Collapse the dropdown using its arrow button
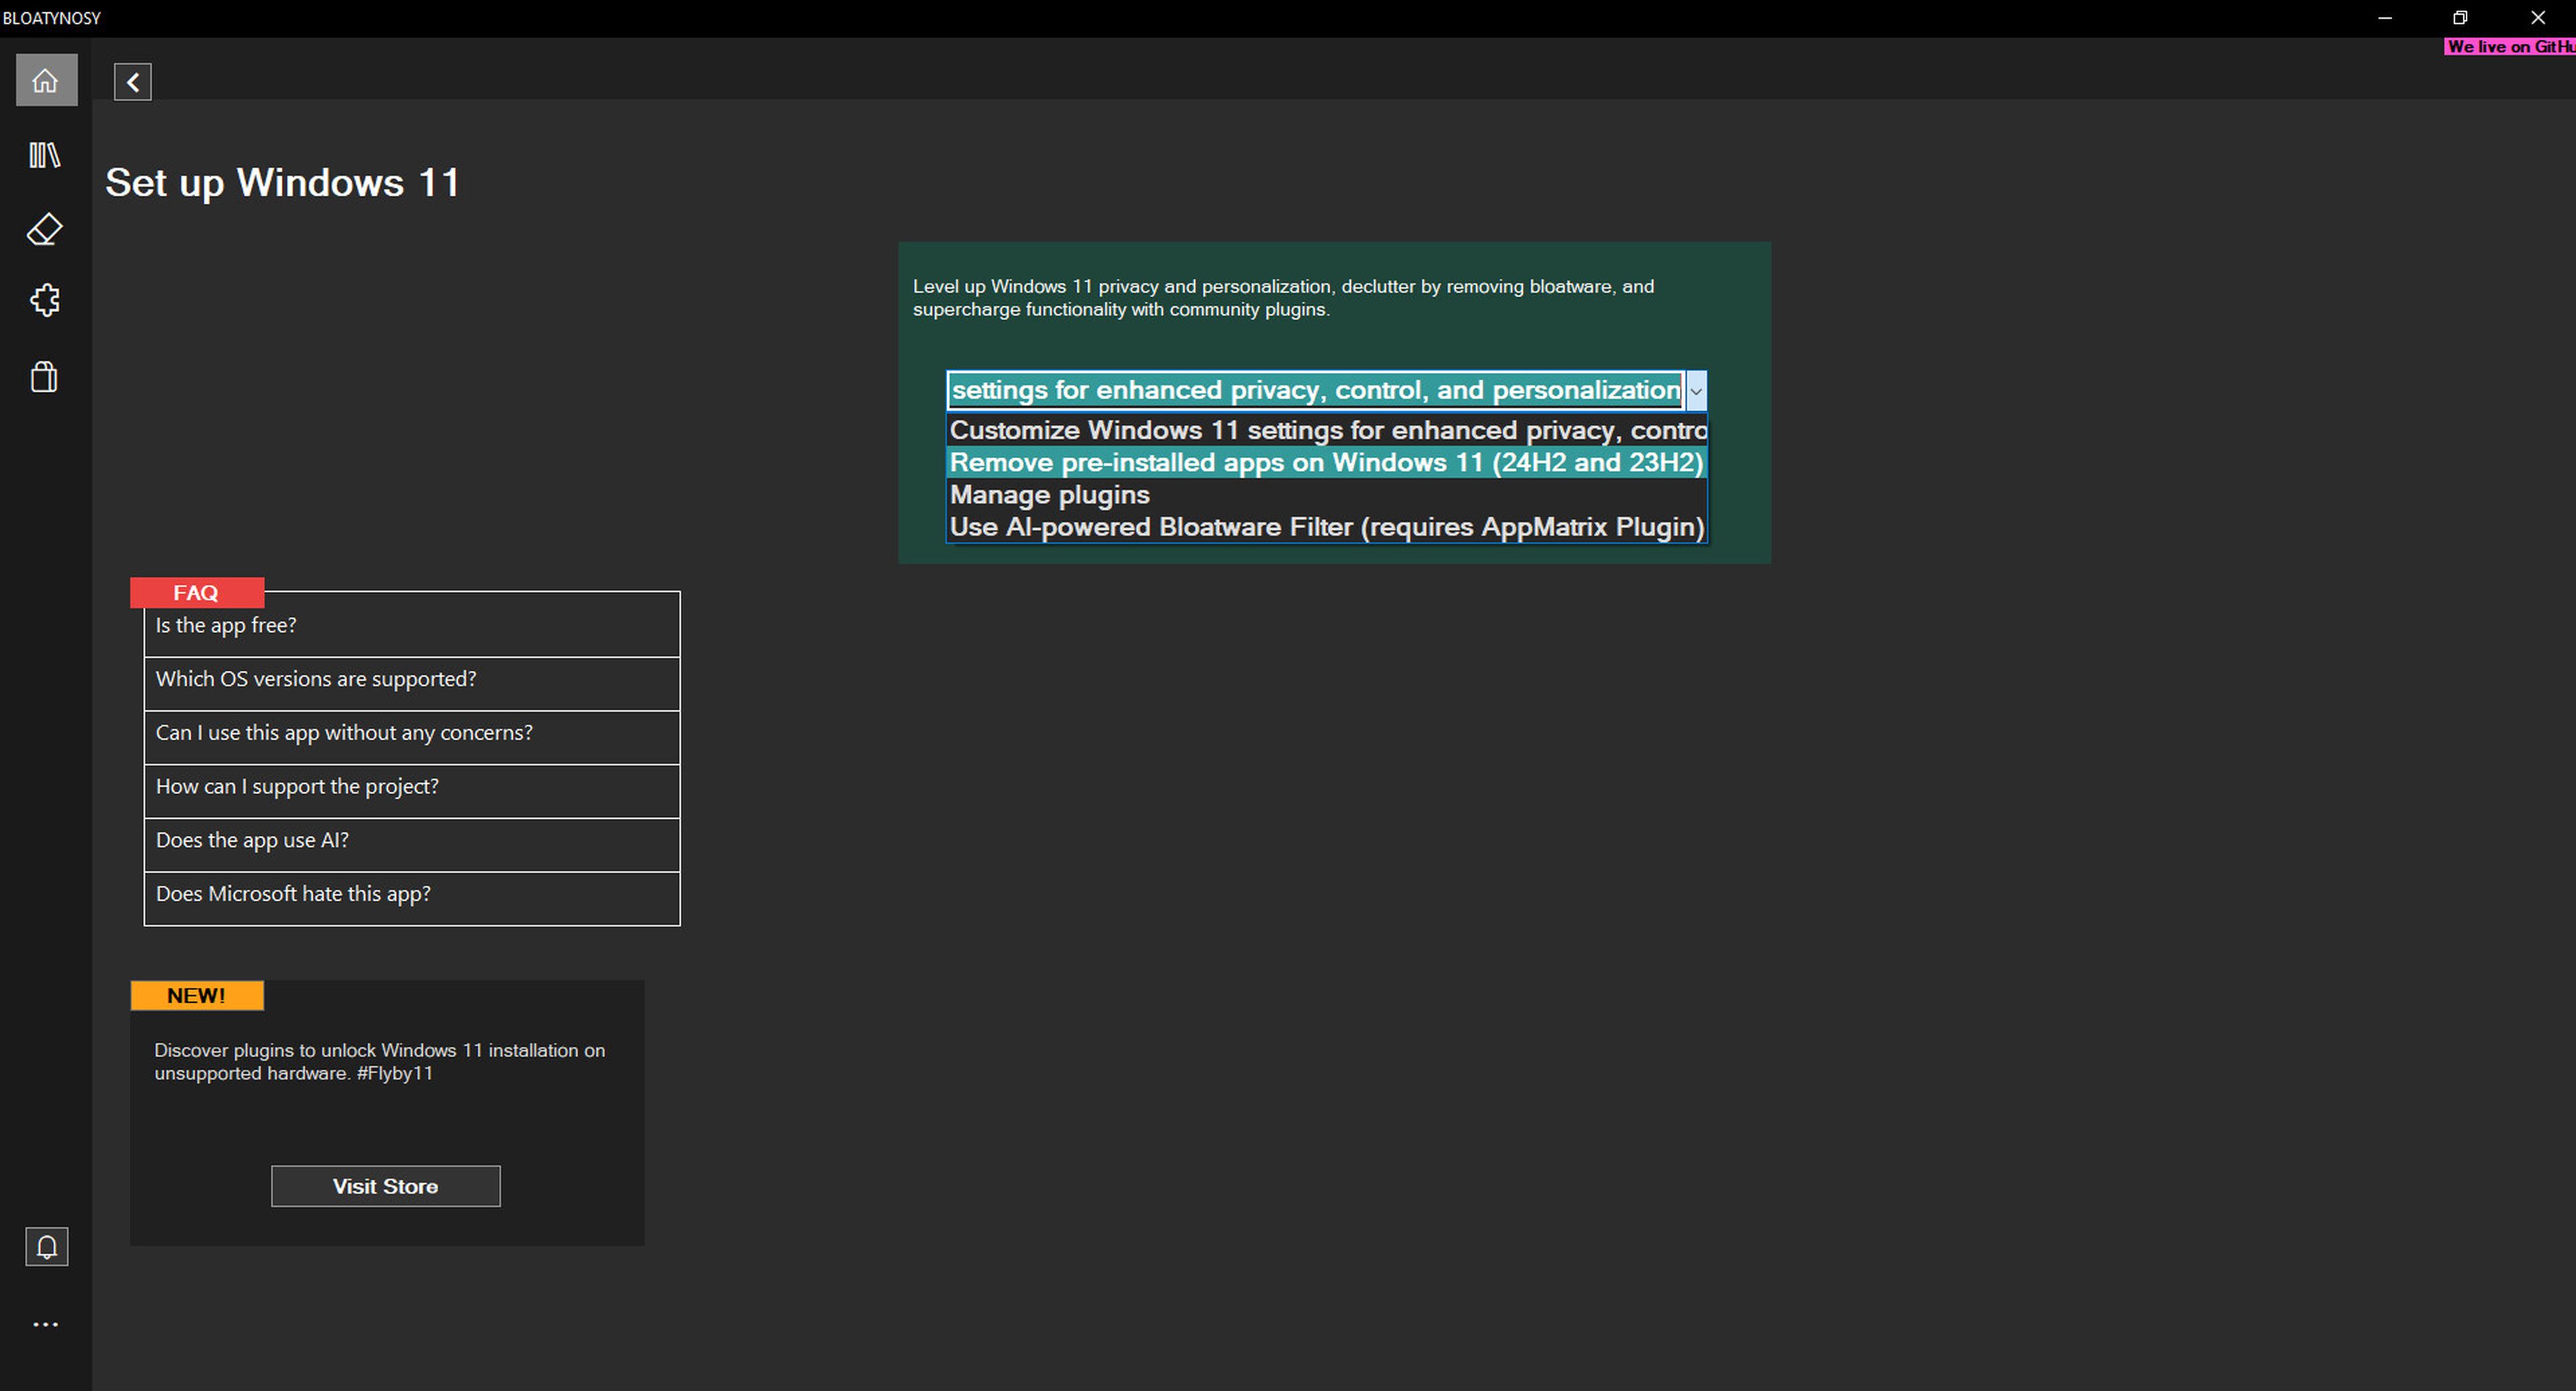The width and height of the screenshot is (2576, 1391). tap(1696, 391)
